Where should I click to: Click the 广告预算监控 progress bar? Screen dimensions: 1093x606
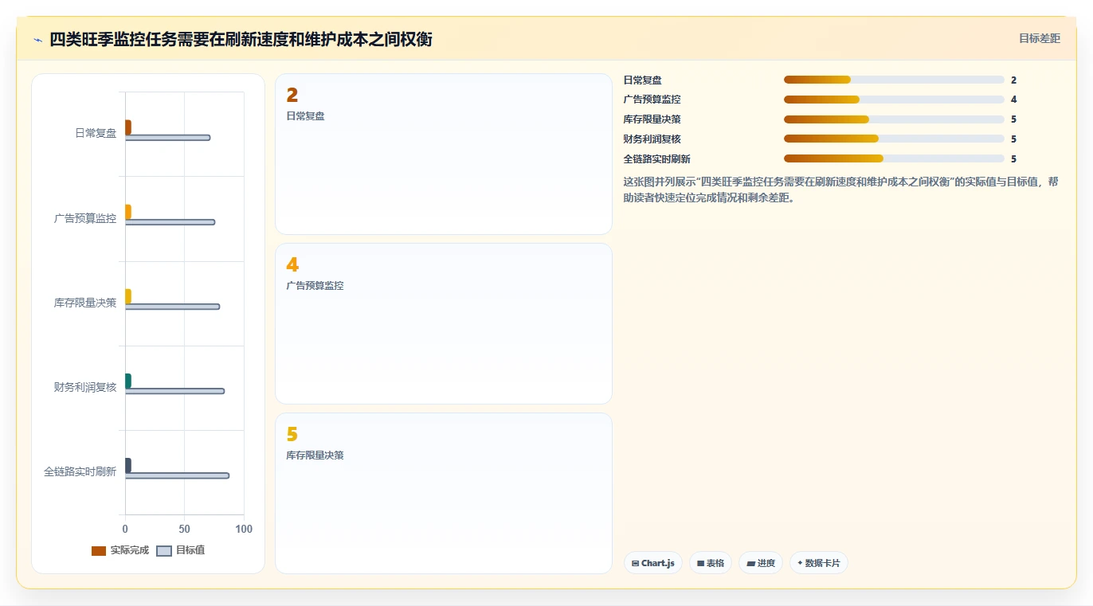pyautogui.click(x=894, y=100)
